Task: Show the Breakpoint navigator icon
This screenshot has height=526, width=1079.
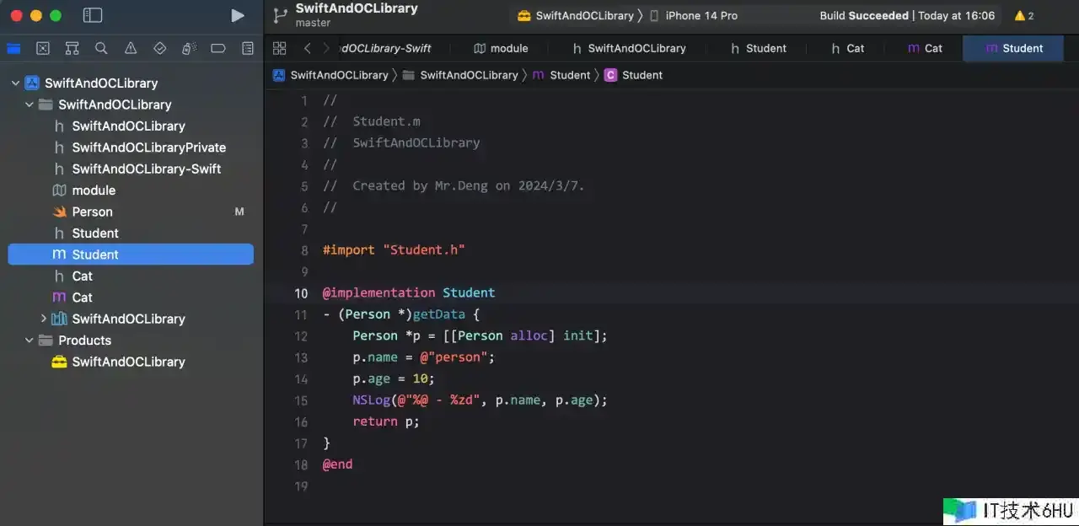Action: tap(217, 48)
